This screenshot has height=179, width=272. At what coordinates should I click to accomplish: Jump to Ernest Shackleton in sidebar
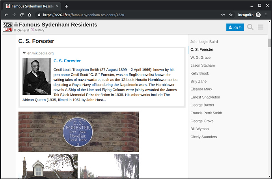click(x=205, y=97)
